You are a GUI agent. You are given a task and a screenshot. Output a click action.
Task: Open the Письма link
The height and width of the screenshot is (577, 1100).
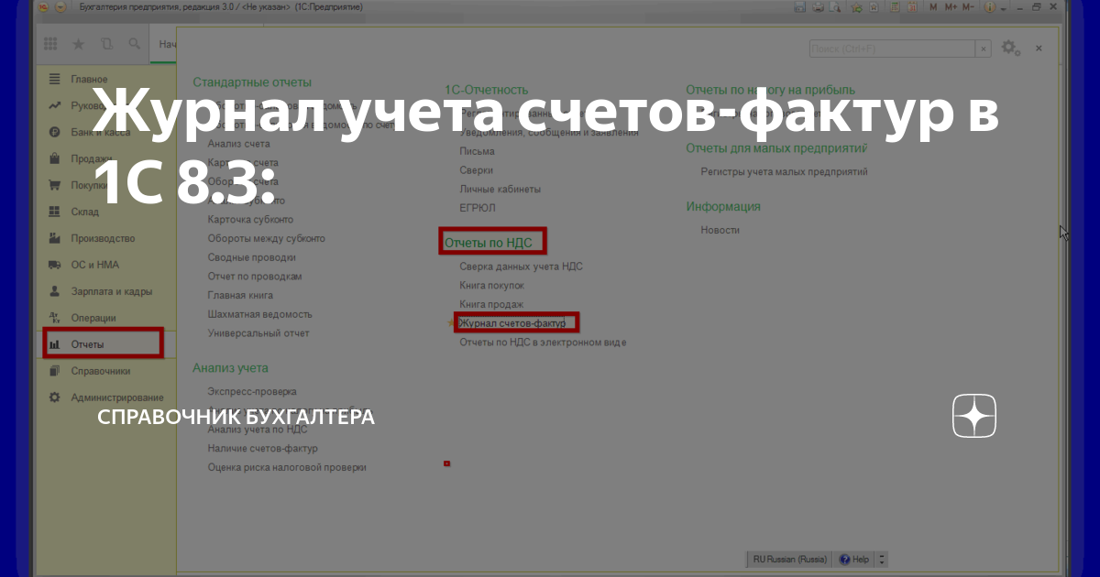(477, 151)
